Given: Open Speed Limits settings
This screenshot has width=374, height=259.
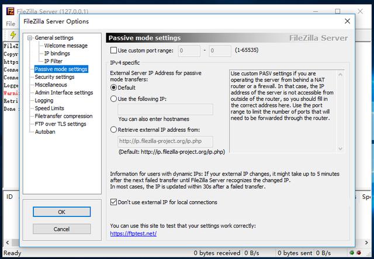Looking at the screenshot, I should pos(49,108).
